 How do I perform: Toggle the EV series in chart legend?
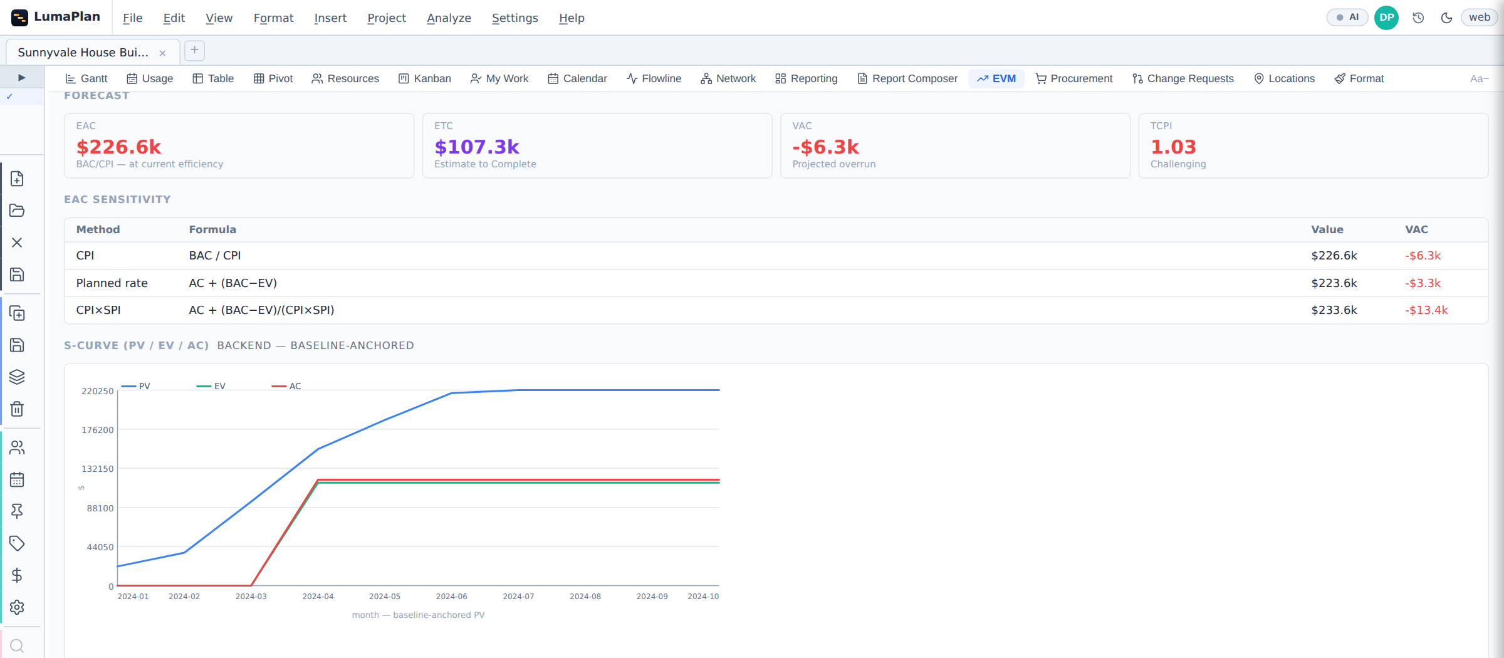point(211,386)
